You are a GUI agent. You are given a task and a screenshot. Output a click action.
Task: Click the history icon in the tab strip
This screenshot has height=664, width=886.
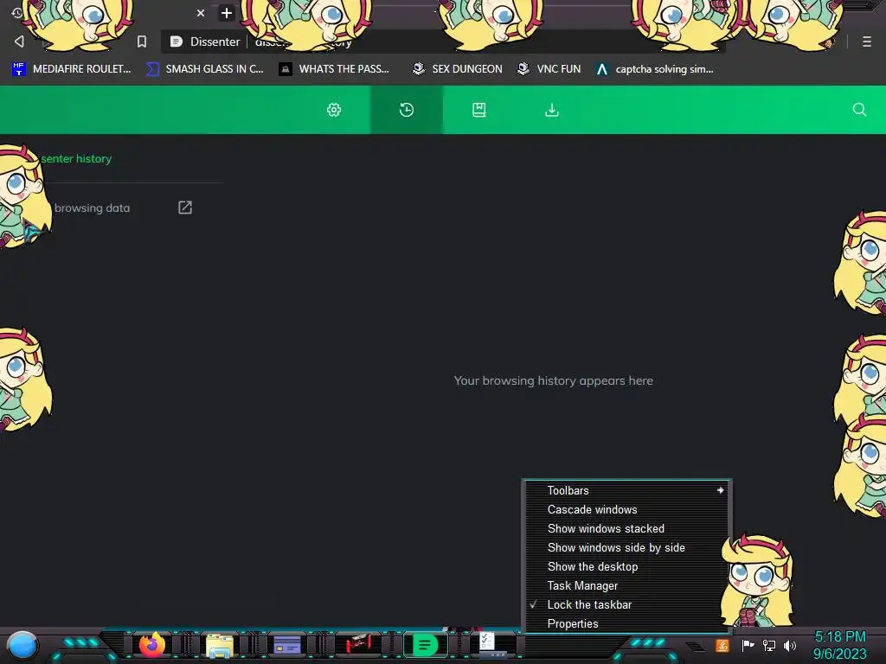tap(16, 13)
